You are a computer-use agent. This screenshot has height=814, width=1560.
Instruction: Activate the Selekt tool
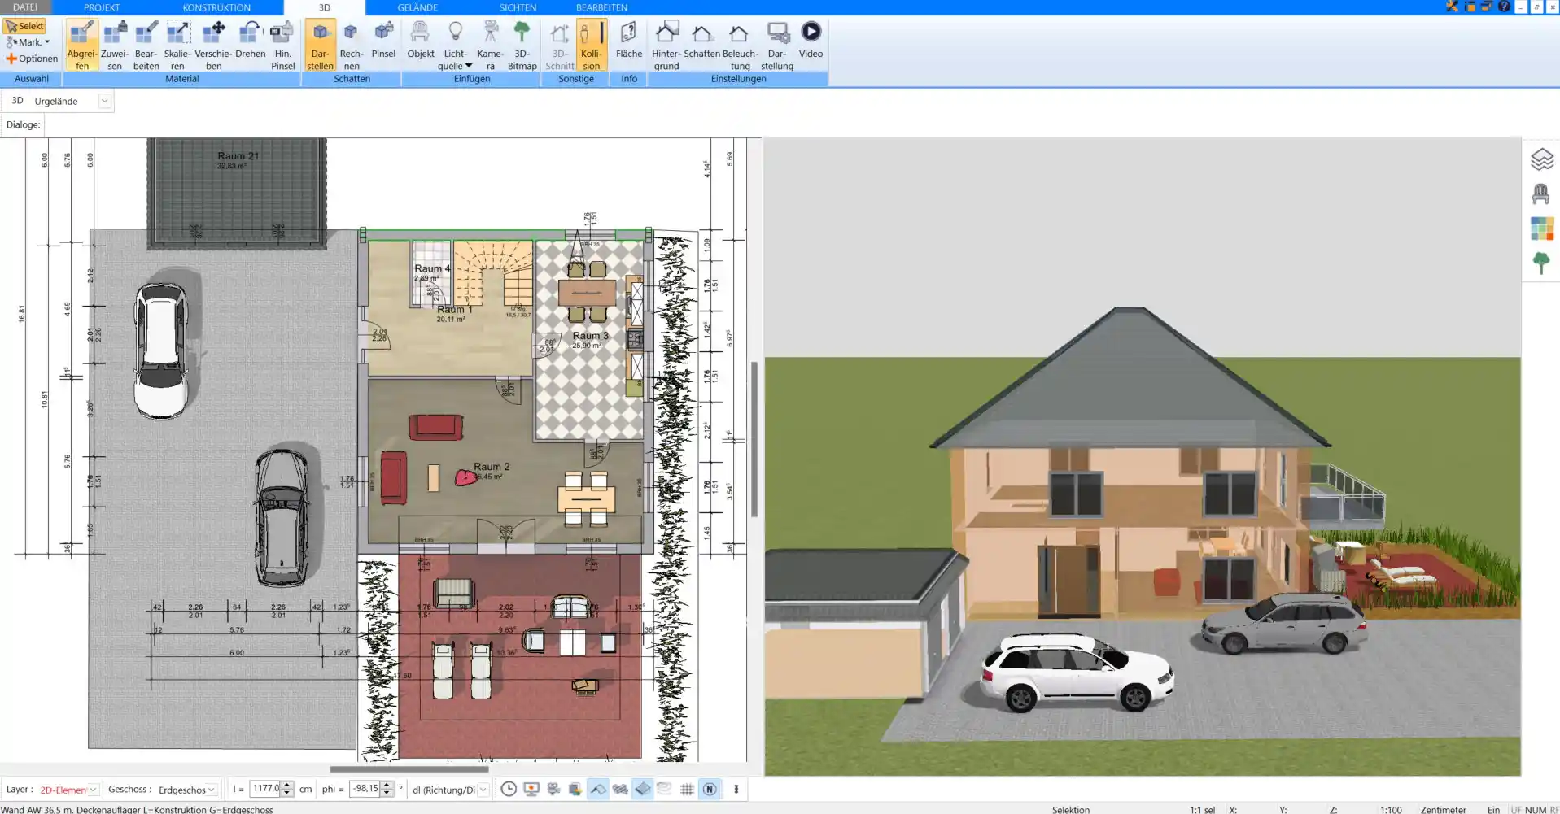[x=24, y=26]
